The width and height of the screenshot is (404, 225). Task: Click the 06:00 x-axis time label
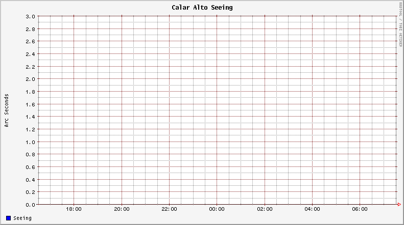[x=360, y=209]
